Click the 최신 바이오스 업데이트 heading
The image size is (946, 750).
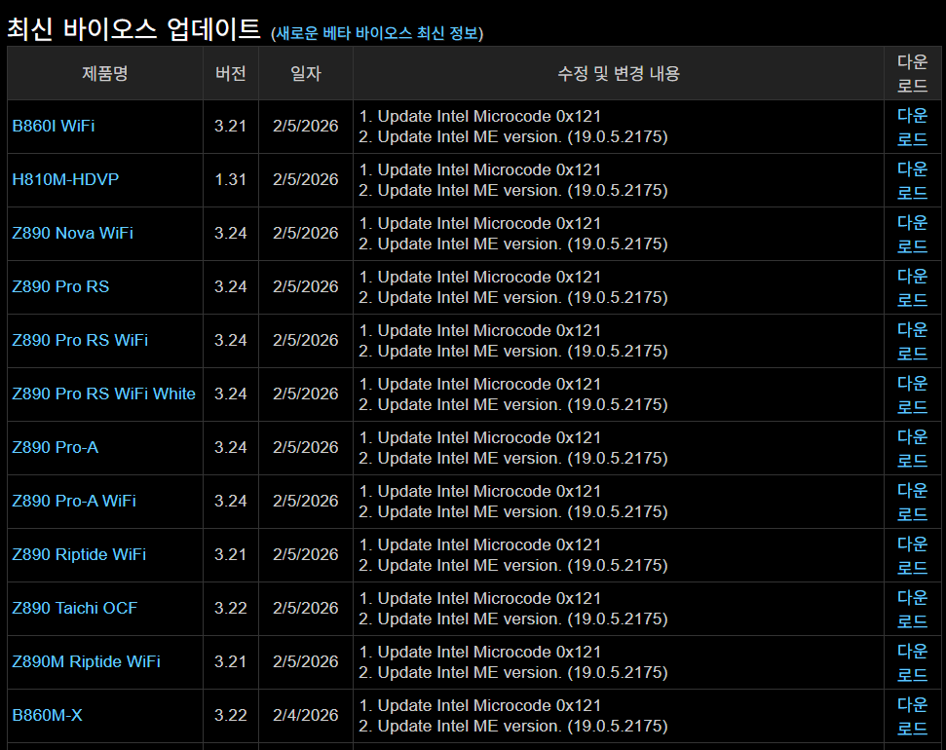click(133, 29)
